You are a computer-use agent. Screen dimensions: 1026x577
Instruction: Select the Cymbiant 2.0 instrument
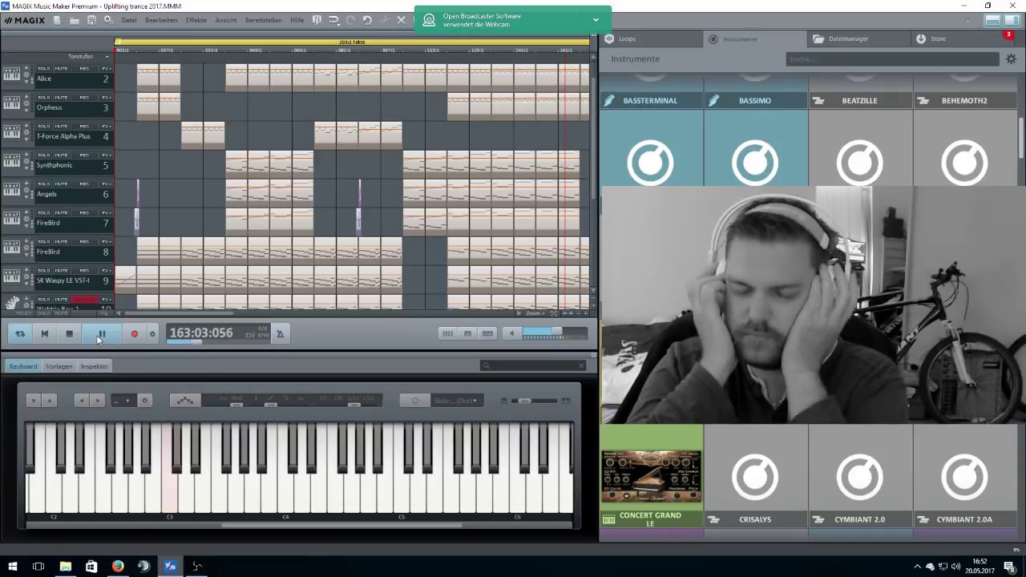[x=860, y=478]
